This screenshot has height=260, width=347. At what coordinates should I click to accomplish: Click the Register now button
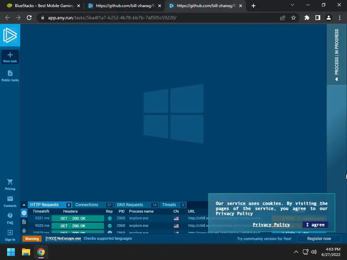click(319, 239)
